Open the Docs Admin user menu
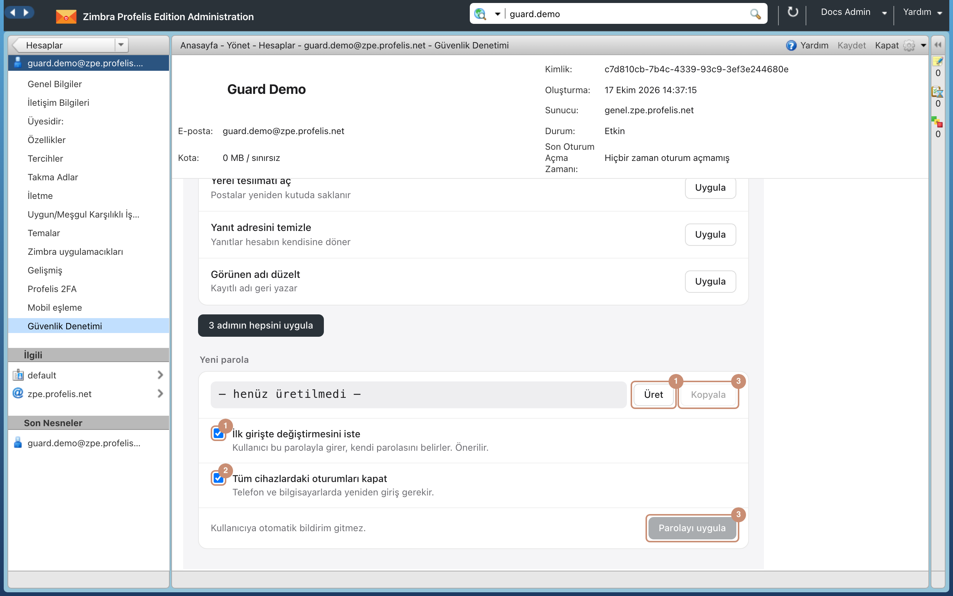Image resolution: width=953 pixels, height=596 pixels. click(854, 12)
